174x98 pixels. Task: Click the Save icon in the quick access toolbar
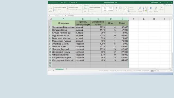tap(62, 2)
